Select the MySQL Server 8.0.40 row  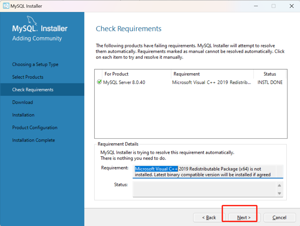[191, 82]
